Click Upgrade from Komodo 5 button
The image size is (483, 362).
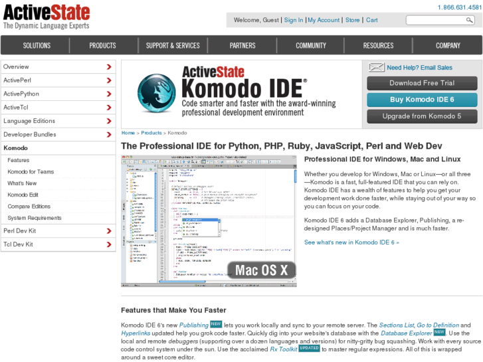pos(422,116)
